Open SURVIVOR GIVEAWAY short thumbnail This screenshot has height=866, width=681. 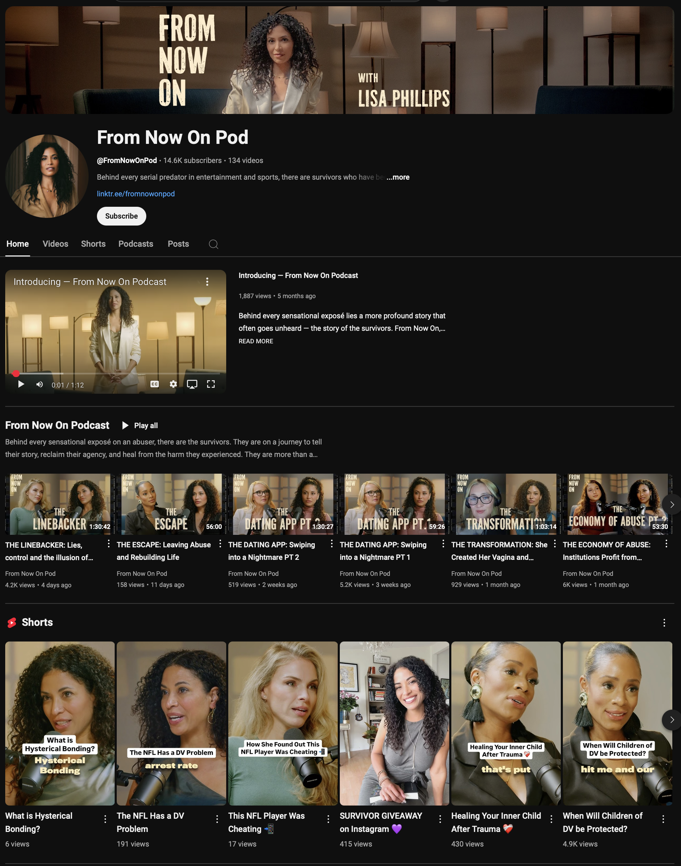pos(394,723)
